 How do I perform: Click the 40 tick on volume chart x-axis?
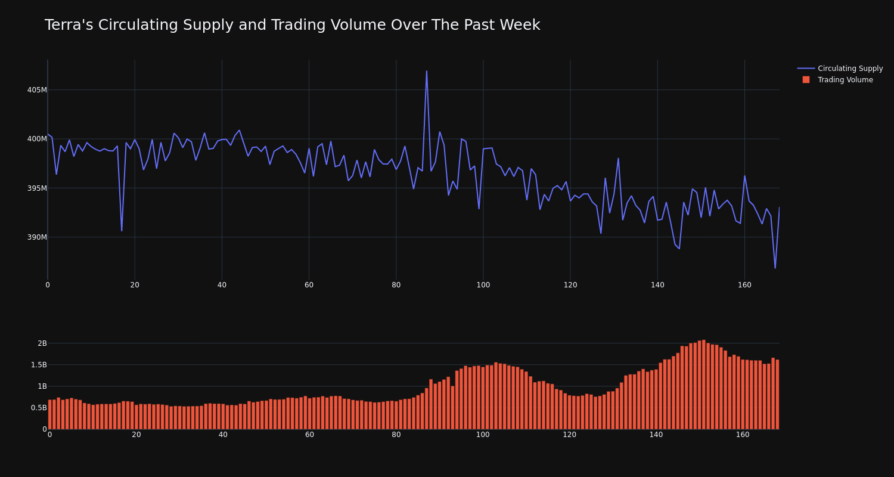pos(223,435)
